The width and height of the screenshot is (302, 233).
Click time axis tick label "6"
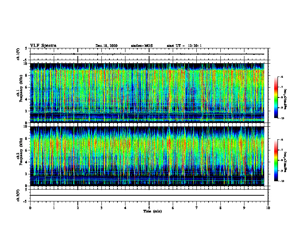(x=173, y=208)
